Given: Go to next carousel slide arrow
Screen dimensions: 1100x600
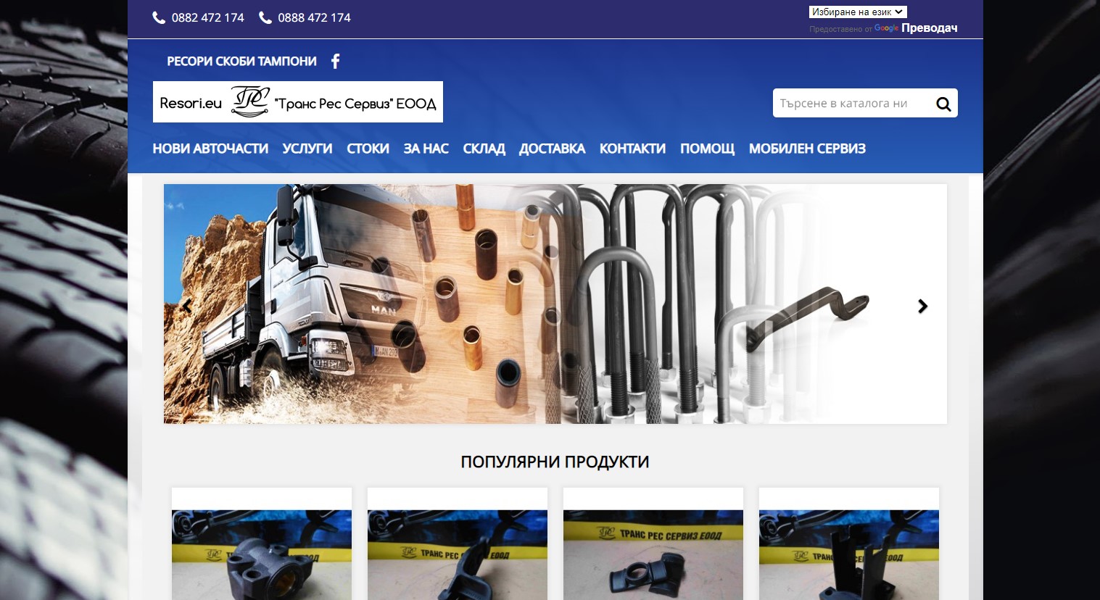Looking at the screenshot, I should pyautogui.click(x=922, y=307).
